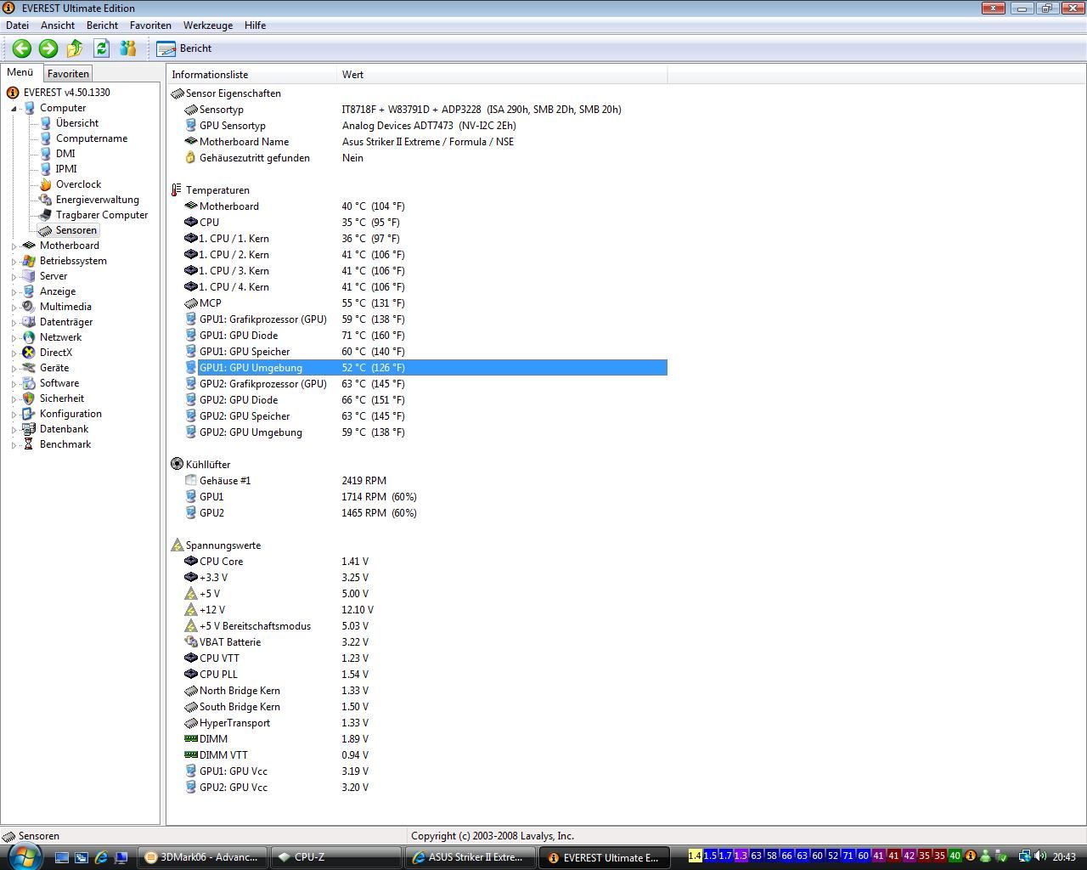Viewport: 1087px width, 870px height.
Task: Expand the Netzwerk tree node
Action: 14,338
